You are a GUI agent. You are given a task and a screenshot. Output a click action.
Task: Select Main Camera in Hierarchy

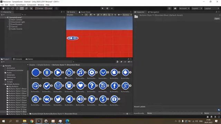pyautogui.click(x=17, y=20)
